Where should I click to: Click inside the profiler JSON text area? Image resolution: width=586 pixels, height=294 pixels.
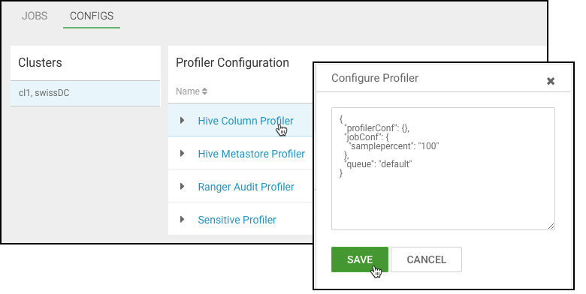(x=443, y=169)
